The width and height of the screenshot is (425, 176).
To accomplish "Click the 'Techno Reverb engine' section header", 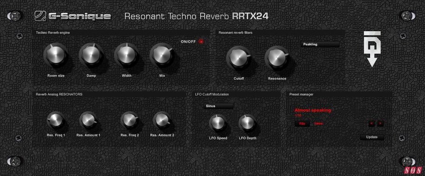I will (x=53, y=33).
